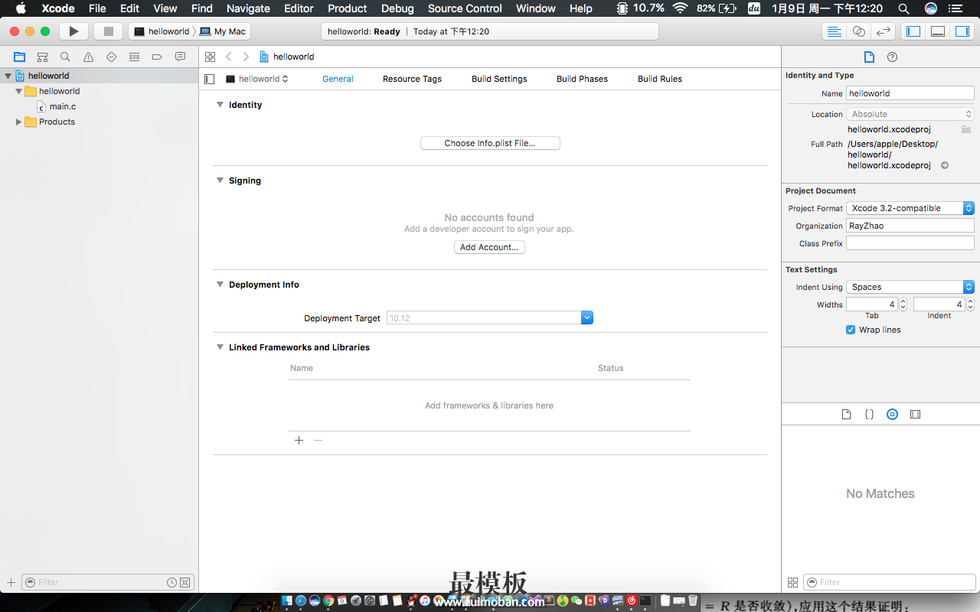Click the Class Prefix field
Screen dimensions: 980x612
(x=910, y=243)
